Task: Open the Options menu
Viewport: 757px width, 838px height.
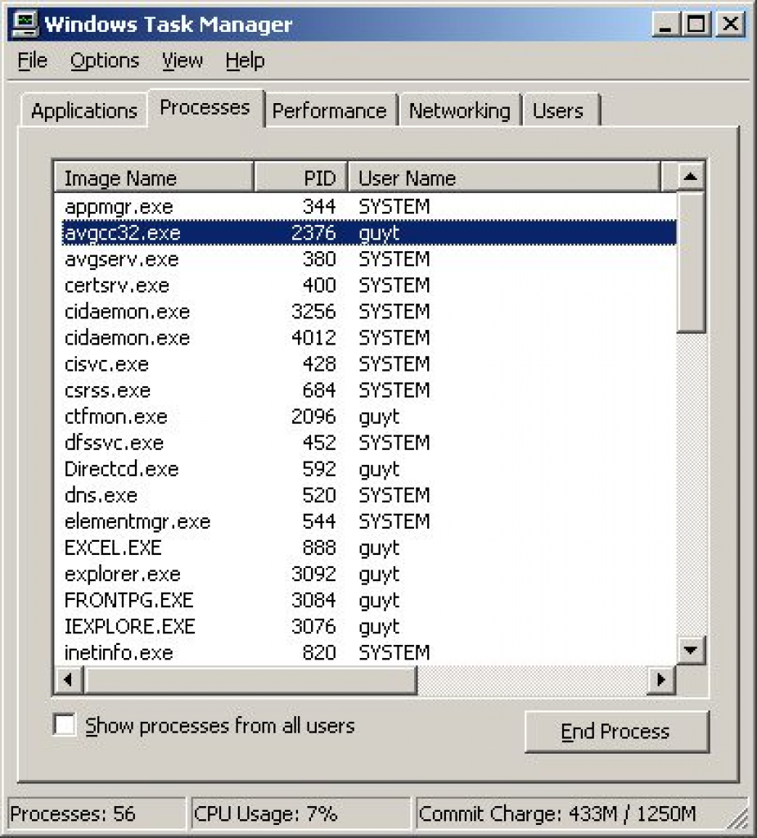Action: click(105, 61)
